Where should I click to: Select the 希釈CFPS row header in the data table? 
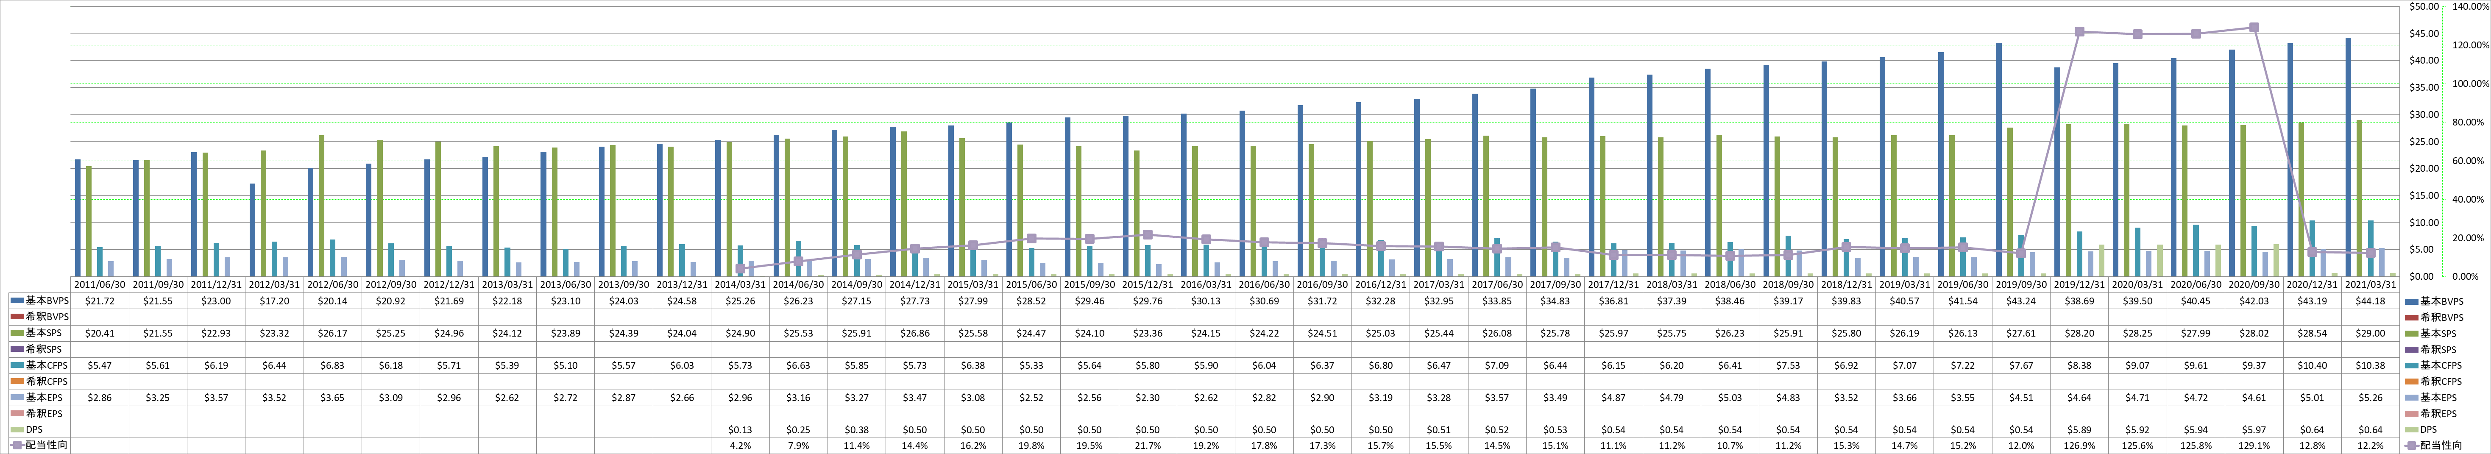point(40,382)
